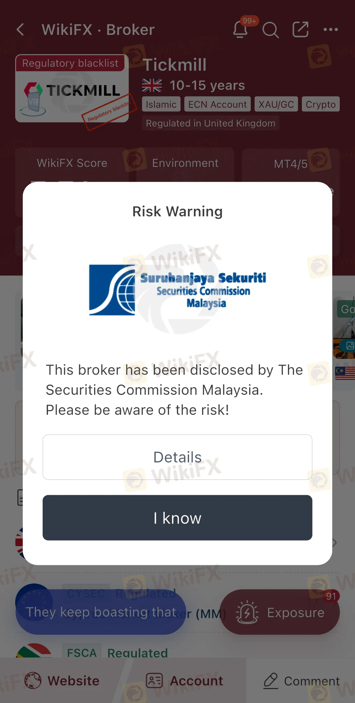Select the MT4/5 tab
Image resolution: width=355 pixels, height=703 pixels.
pyautogui.click(x=291, y=164)
